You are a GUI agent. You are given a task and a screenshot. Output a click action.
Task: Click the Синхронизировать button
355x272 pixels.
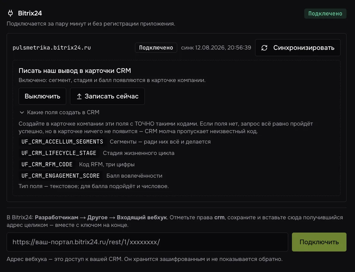(298, 48)
